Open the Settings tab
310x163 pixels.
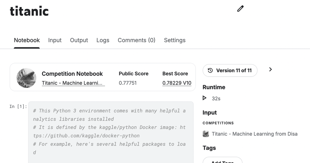click(x=175, y=40)
